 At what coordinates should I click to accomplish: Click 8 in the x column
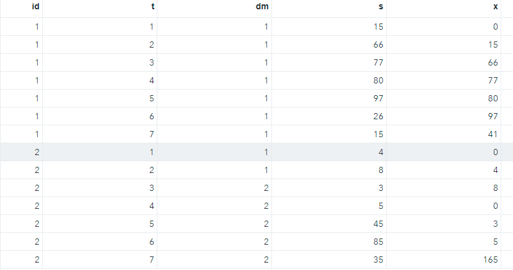(495, 188)
